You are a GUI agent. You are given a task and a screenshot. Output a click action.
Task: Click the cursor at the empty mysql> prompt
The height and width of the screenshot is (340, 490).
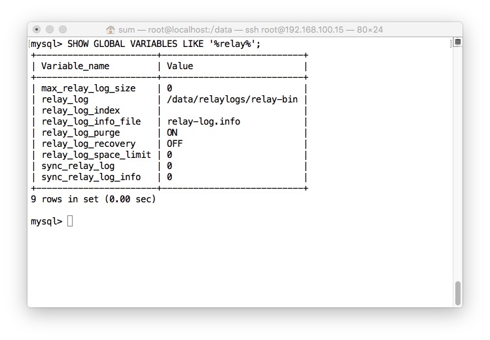coord(70,221)
